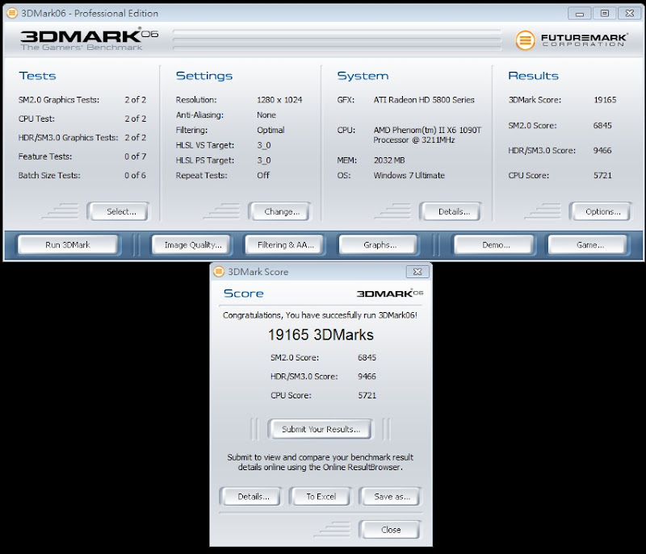The width and height of the screenshot is (646, 554).
Task: Click the 3DMark Score dialog title icon
Action: [218, 272]
